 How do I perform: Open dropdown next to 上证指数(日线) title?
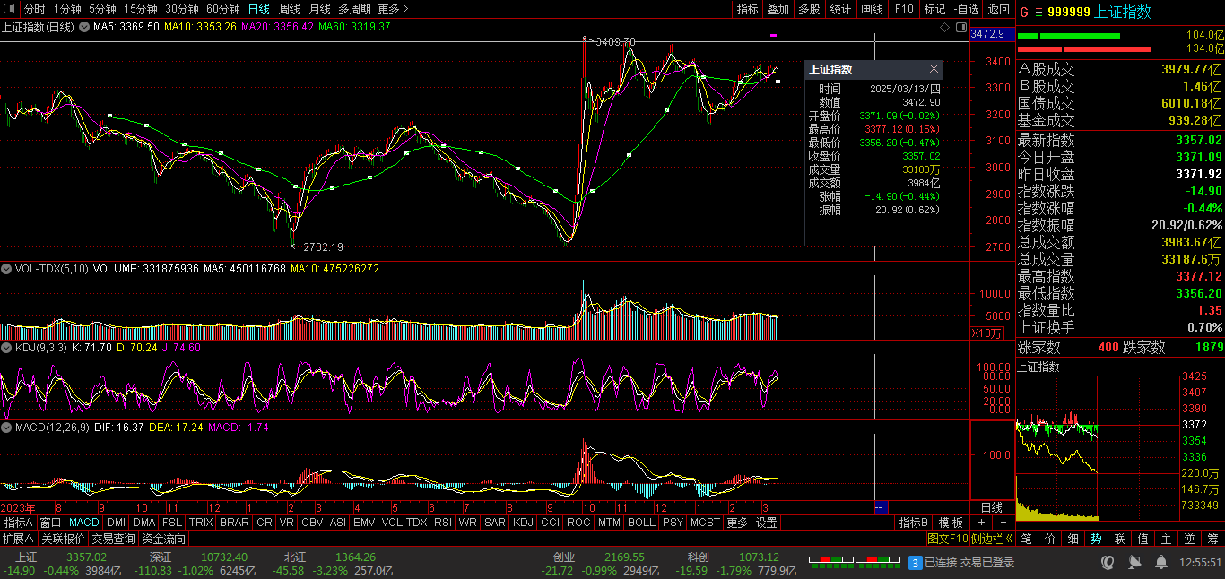pos(85,27)
